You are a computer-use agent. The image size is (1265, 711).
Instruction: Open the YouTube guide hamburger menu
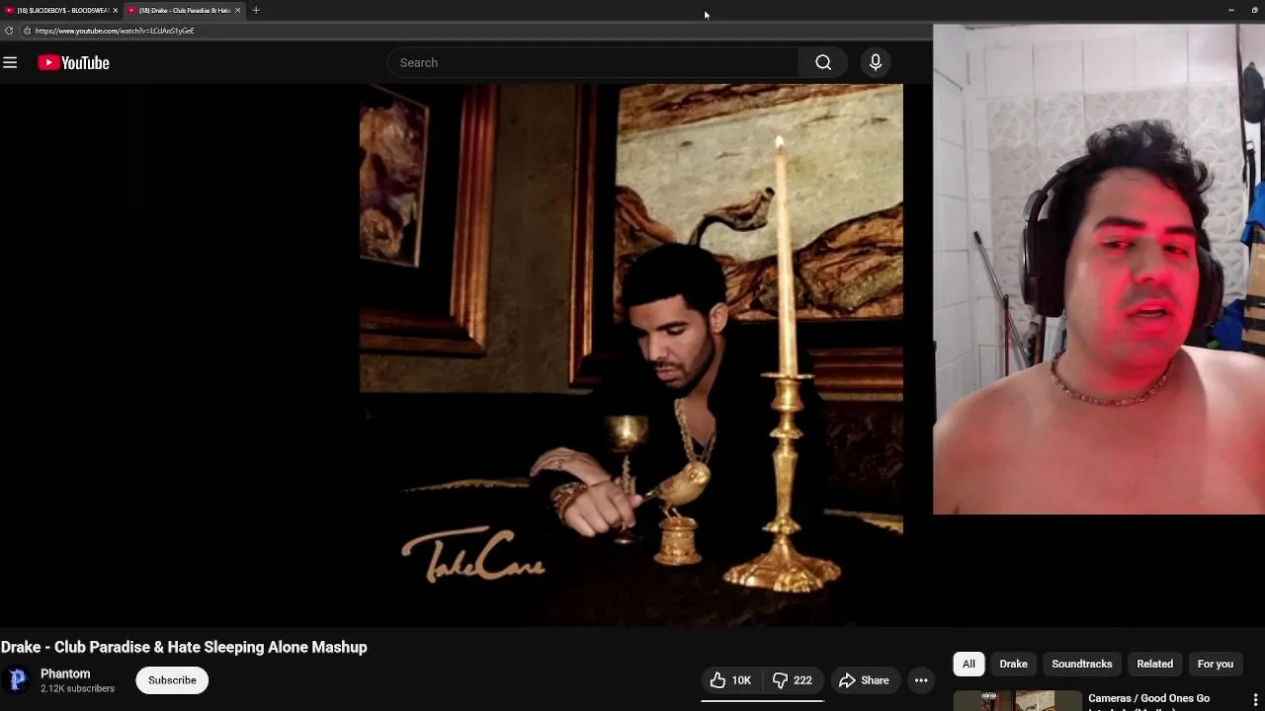(10, 63)
